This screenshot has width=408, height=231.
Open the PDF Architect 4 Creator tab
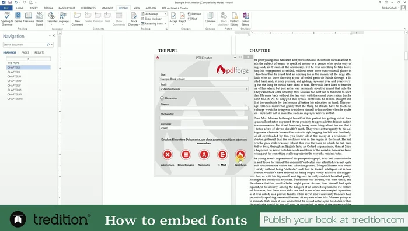click(x=175, y=8)
